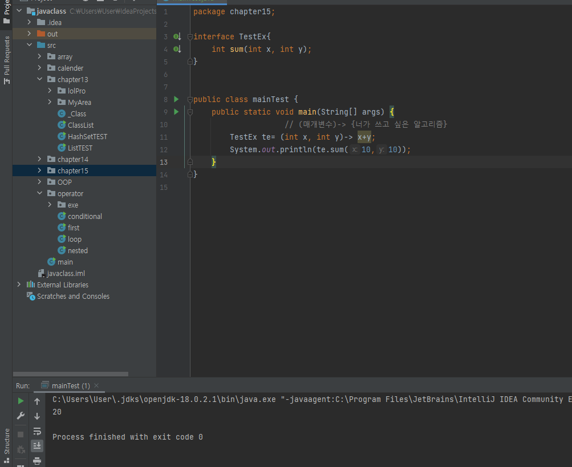The width and height of the screenshot is (572, 467).
Task: Expand the MyArea package
Action: (50, 102)
